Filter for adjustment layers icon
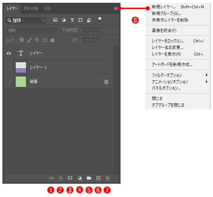The height and width of the screenshot is (197, 213). tap(64, 20)
